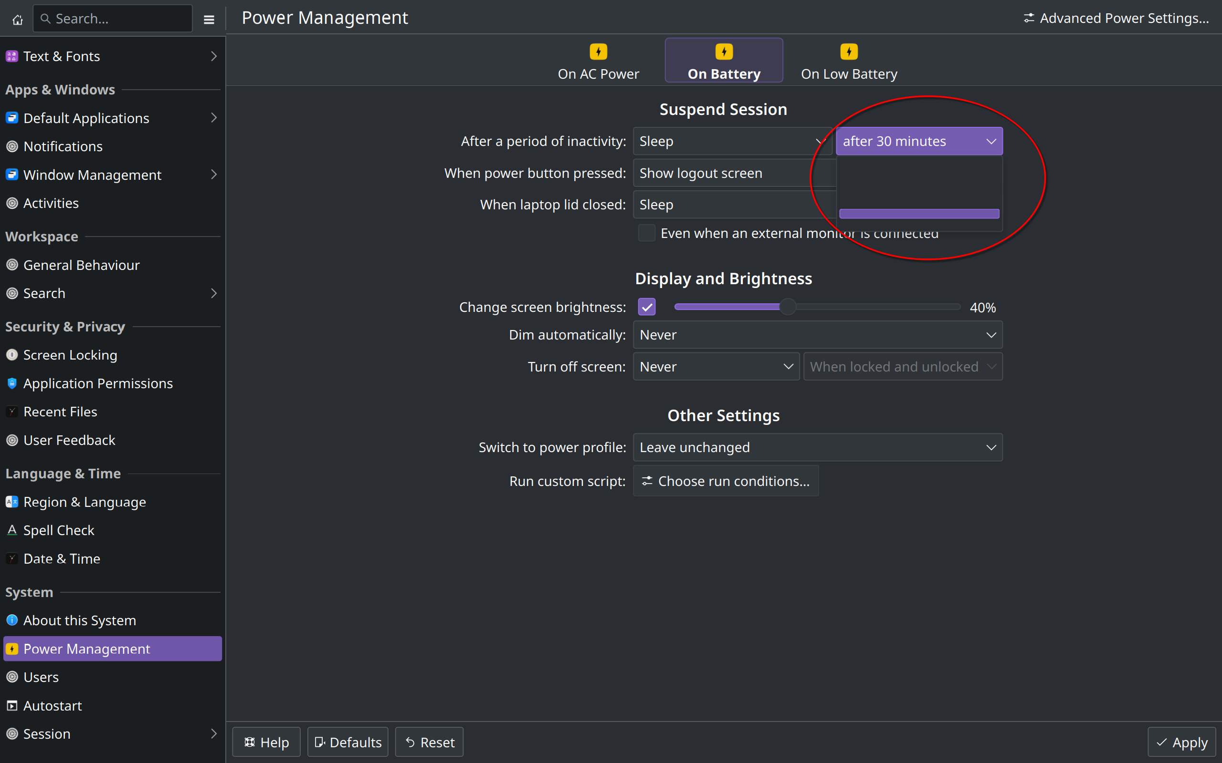Viewport: 1222px width, 763px height.
Task: Click the unfilled part of brightness slider track
Action: pyautogui.click(x=878, y=307)
